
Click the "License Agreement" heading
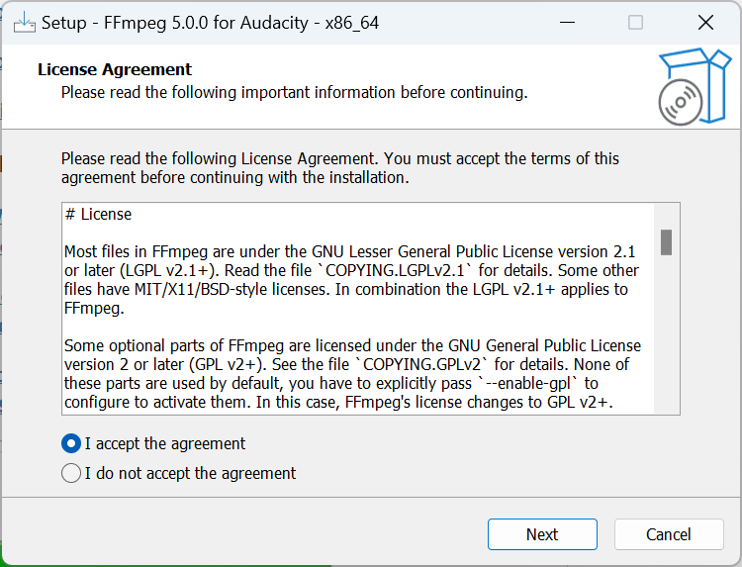pos(115,69)
